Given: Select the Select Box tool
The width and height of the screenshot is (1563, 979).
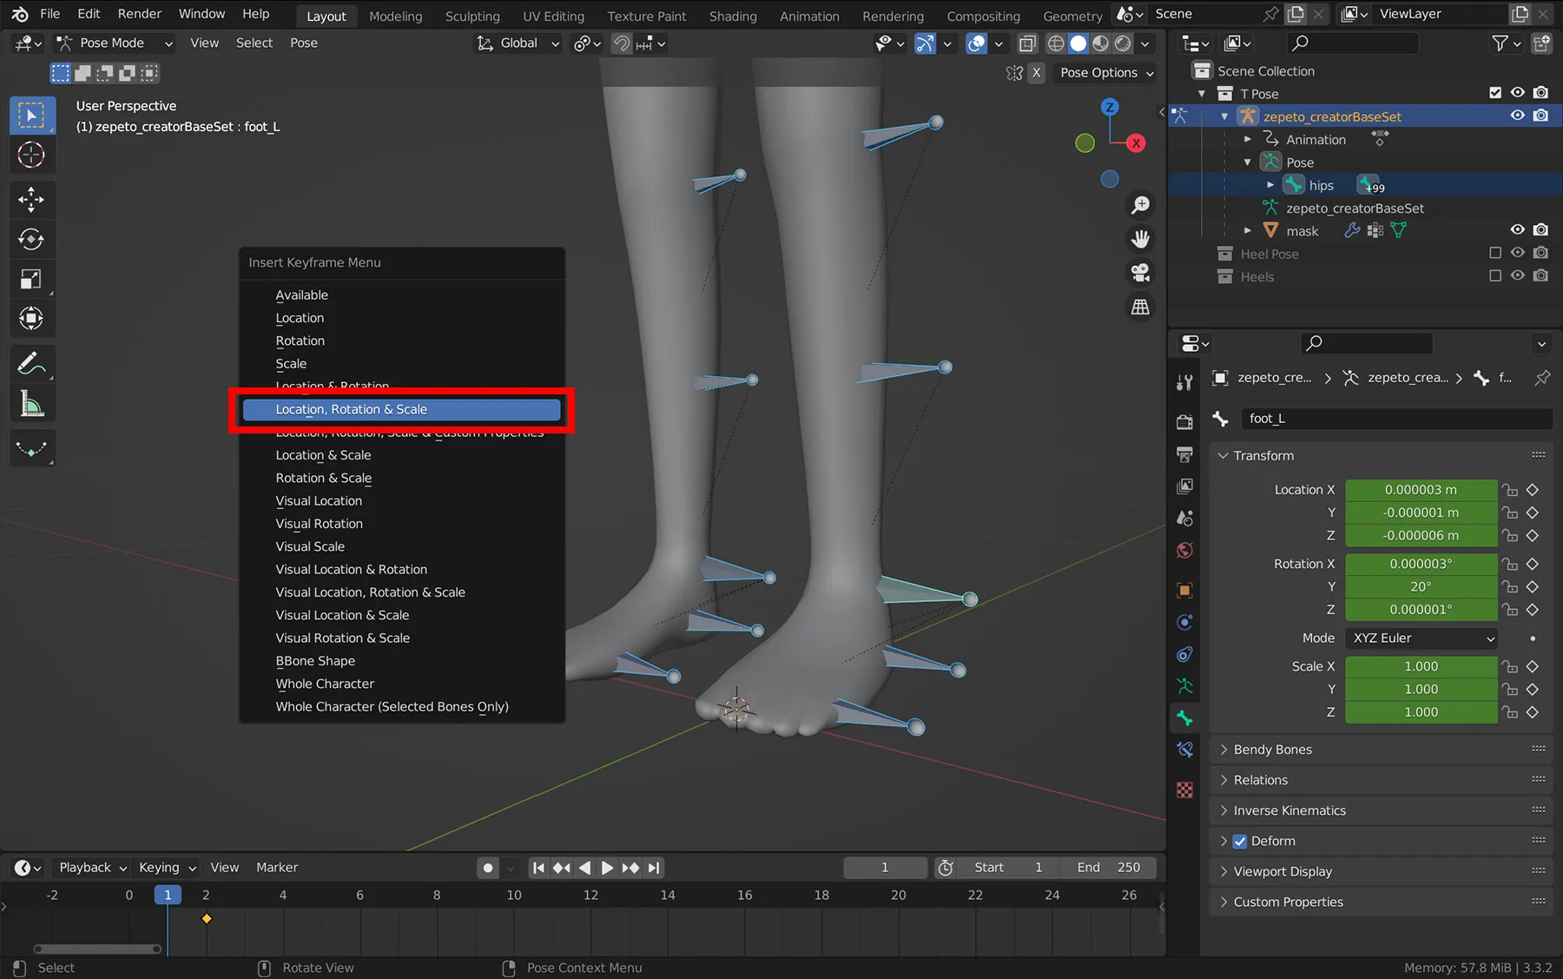Looking at the screenshot, I should pos(31,116).
